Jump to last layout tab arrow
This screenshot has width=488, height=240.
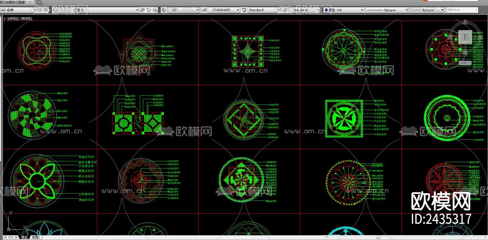16,237
